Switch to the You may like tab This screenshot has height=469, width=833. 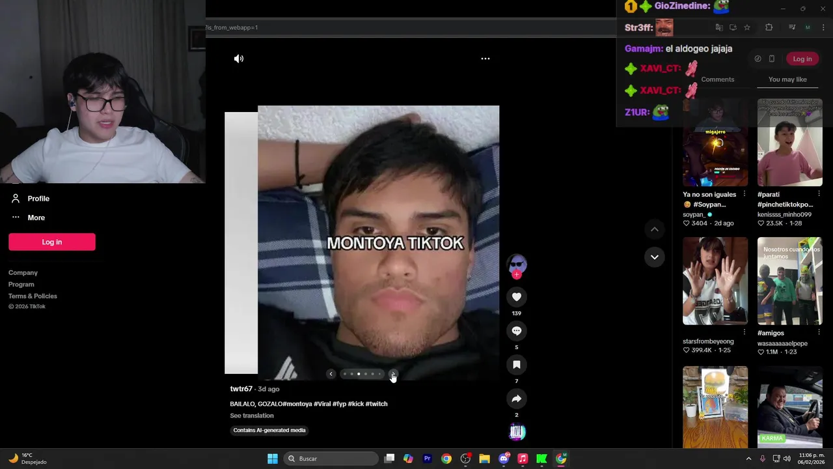click(x=787, y=79)
